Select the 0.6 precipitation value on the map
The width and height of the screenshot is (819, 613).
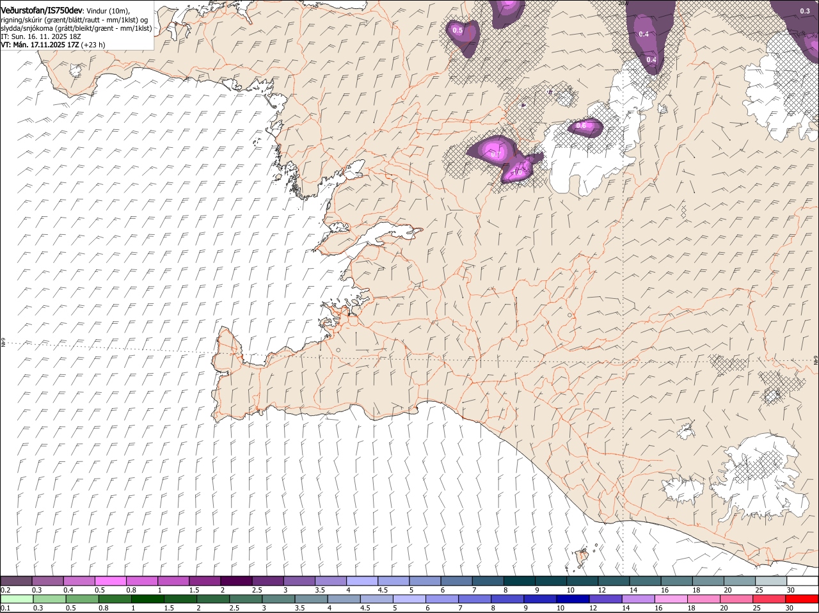(581, 126)
